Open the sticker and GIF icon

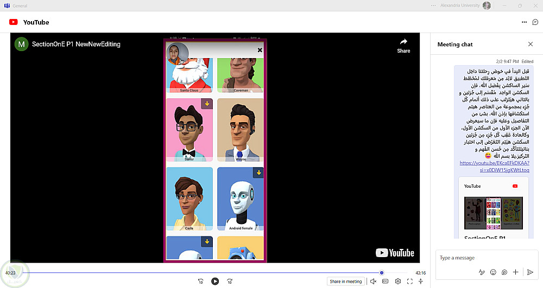(x=504, y=272)
